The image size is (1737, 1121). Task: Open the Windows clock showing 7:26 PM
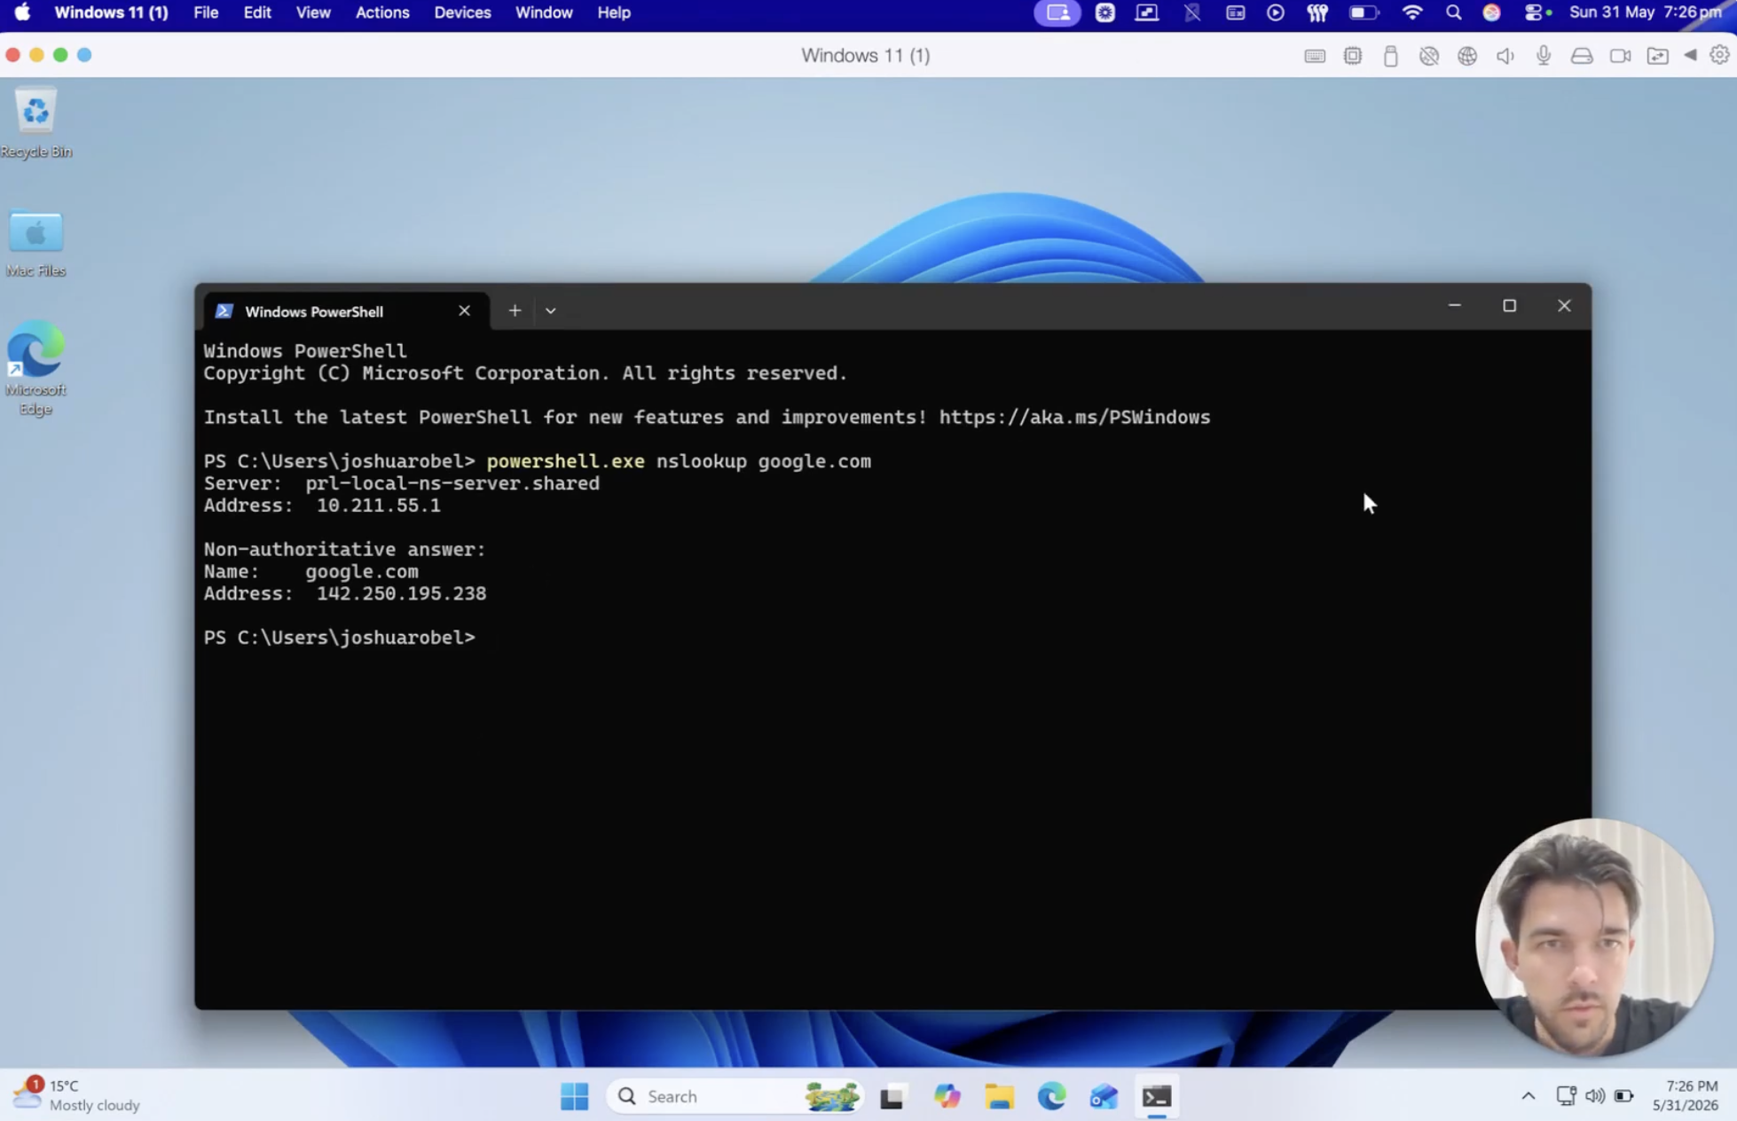click(x=1686, y=1096)
